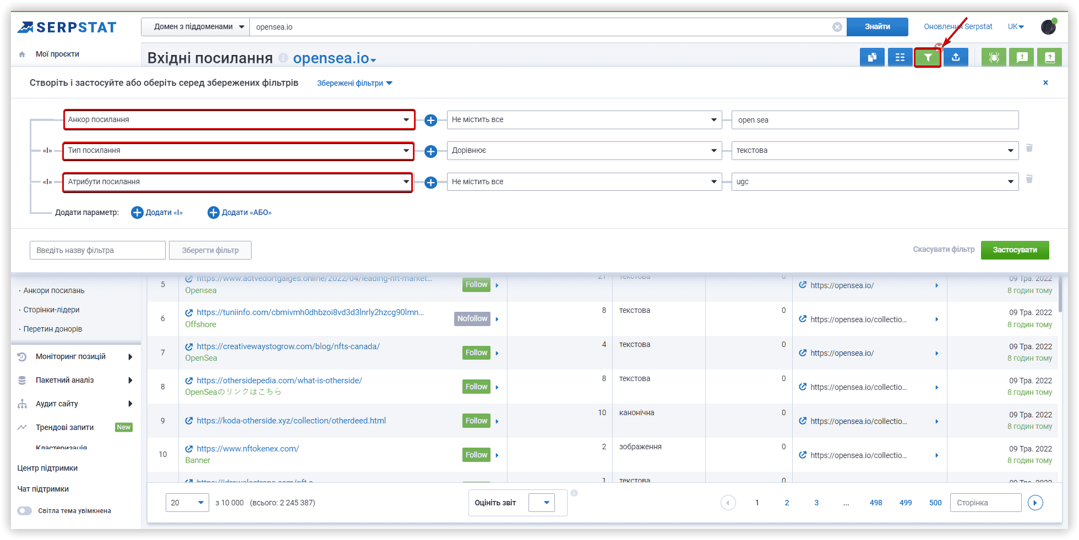Open ugc value dropdown
The height and width of the screenshot is (540, 1079).
point(875,181)
